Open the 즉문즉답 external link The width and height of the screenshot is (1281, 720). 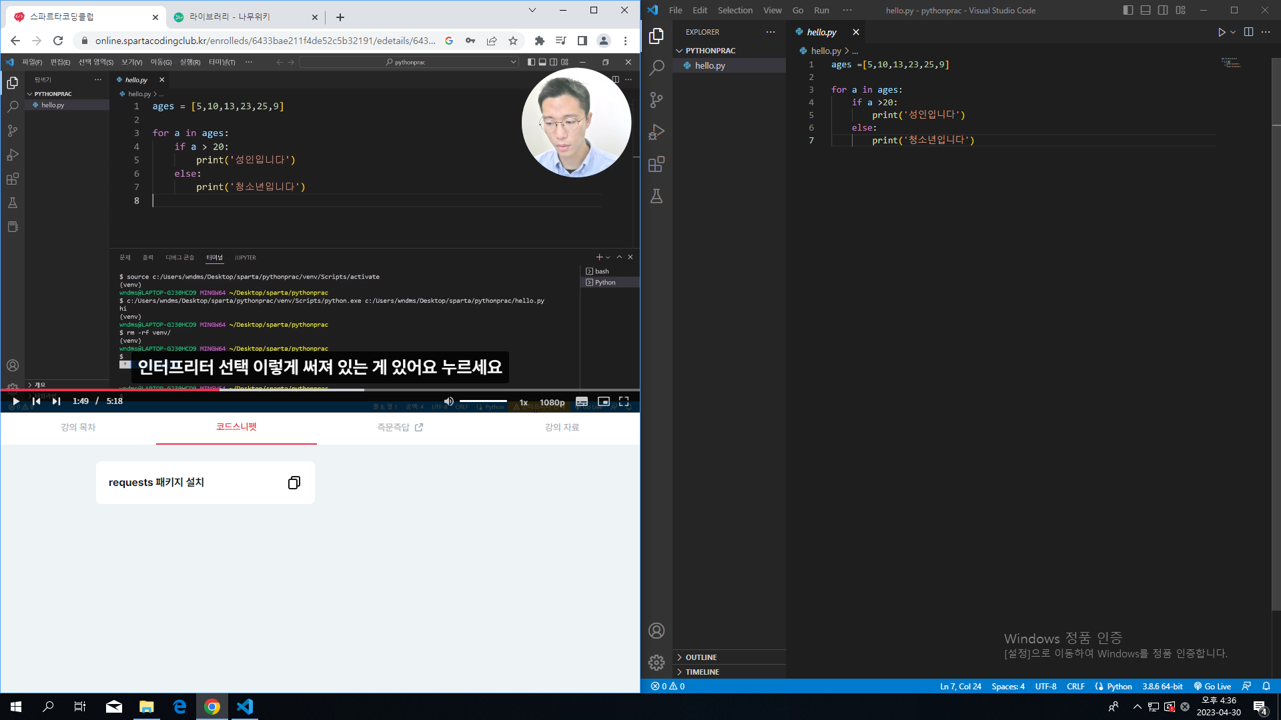tap(400, 427)
